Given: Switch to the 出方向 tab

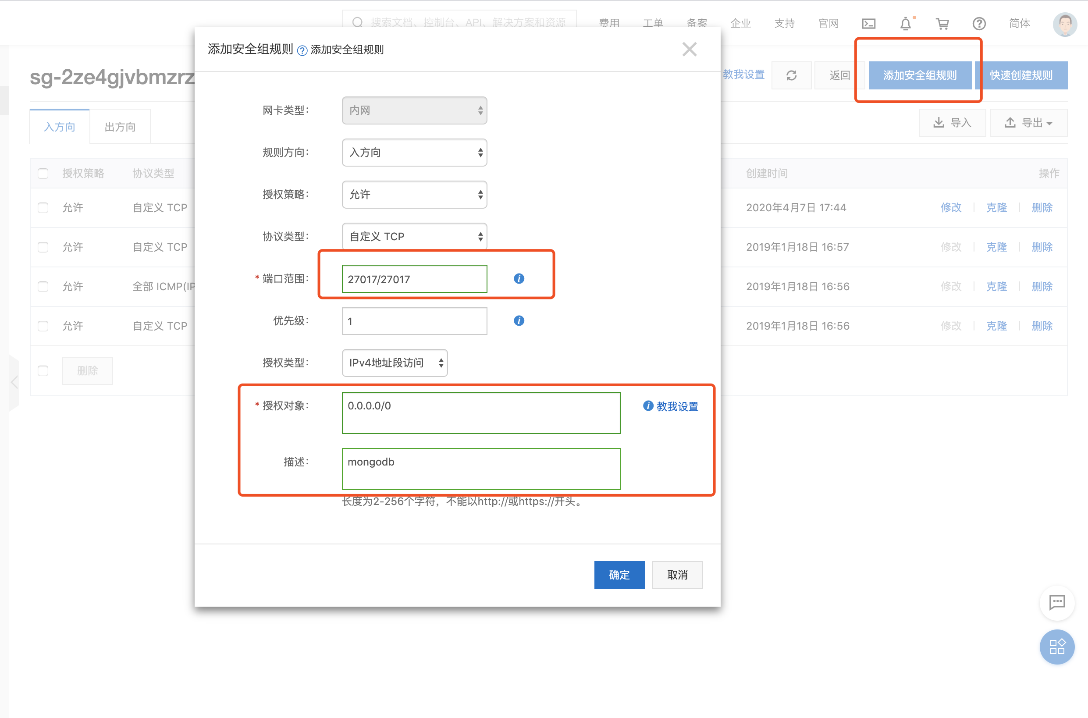Looking at the screenshot, I should 120,127.
